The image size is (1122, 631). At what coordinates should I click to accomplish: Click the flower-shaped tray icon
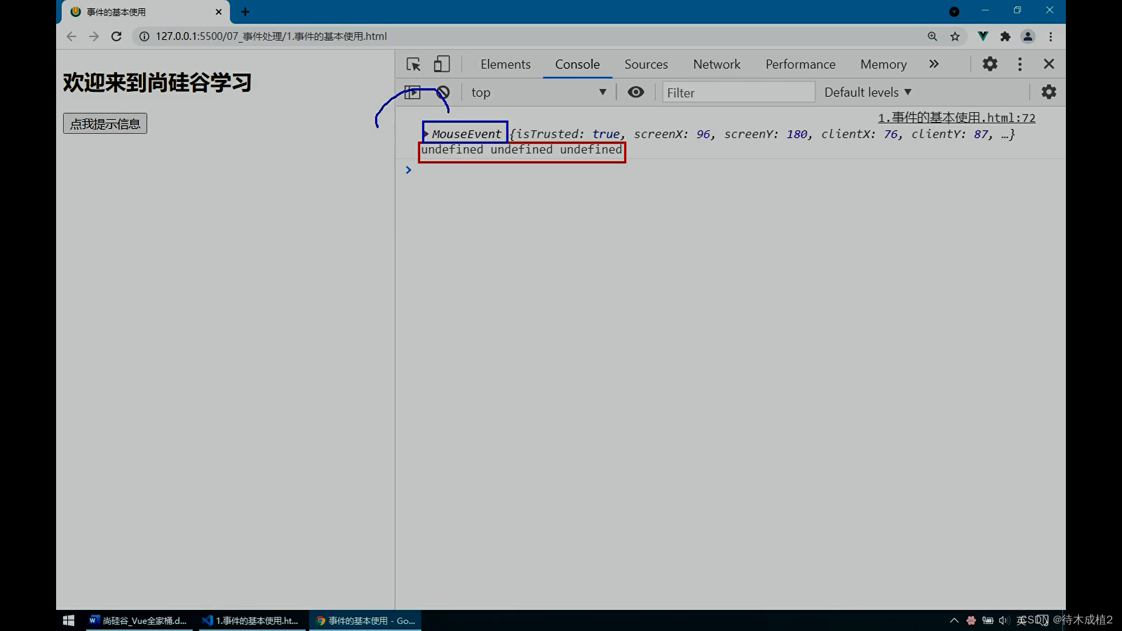[x=971, y=620]
